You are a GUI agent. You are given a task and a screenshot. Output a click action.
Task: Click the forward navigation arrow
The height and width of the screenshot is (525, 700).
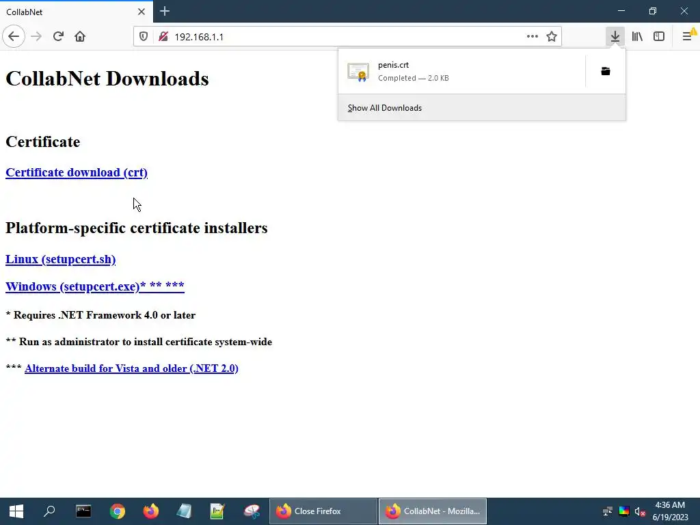pos(36,37)
